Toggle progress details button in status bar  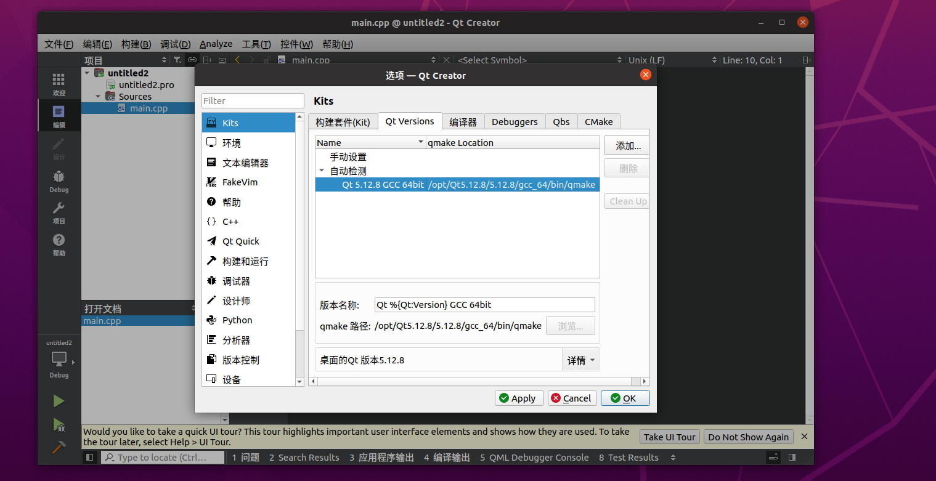point(773,458)
